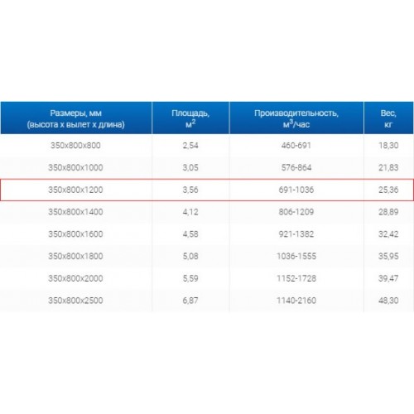This screenshot has height=414, width=414.
Task: Click the Площадь, м² column header
Action: point(190,118)
